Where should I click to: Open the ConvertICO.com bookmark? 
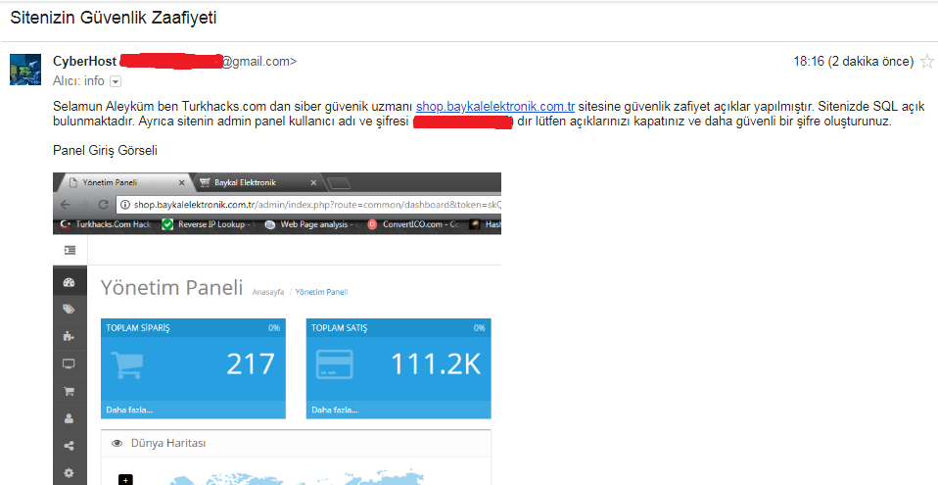point(413,224)
